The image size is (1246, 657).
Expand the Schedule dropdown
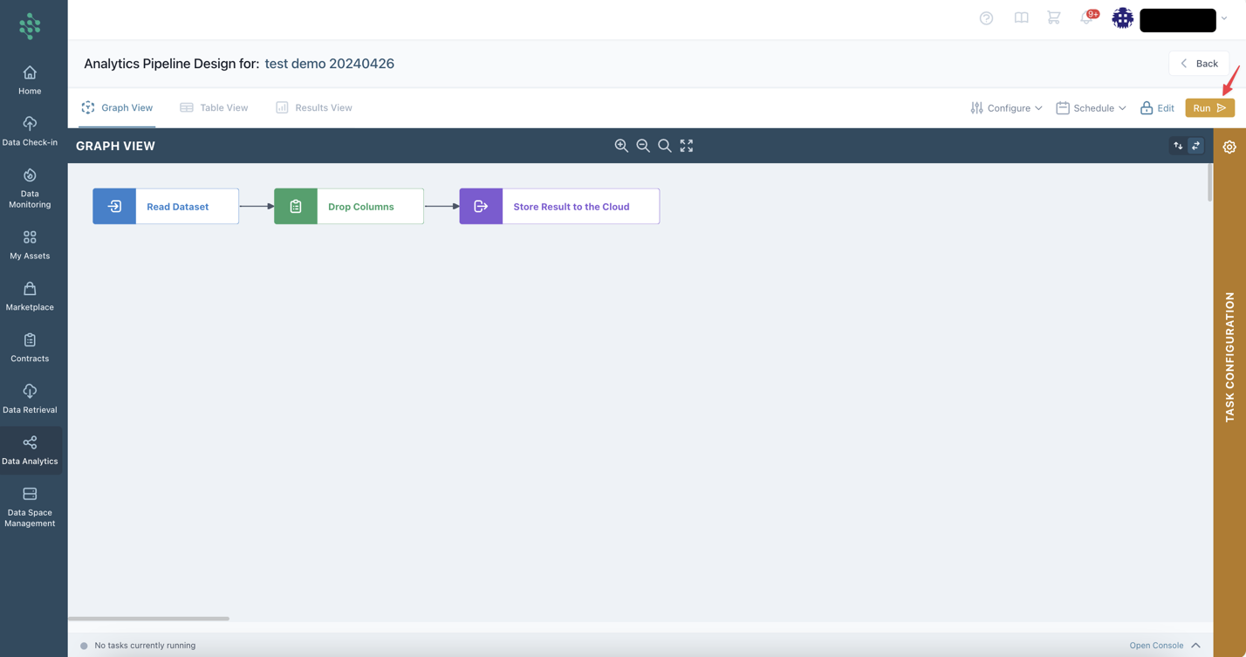tap(1091, 108)
